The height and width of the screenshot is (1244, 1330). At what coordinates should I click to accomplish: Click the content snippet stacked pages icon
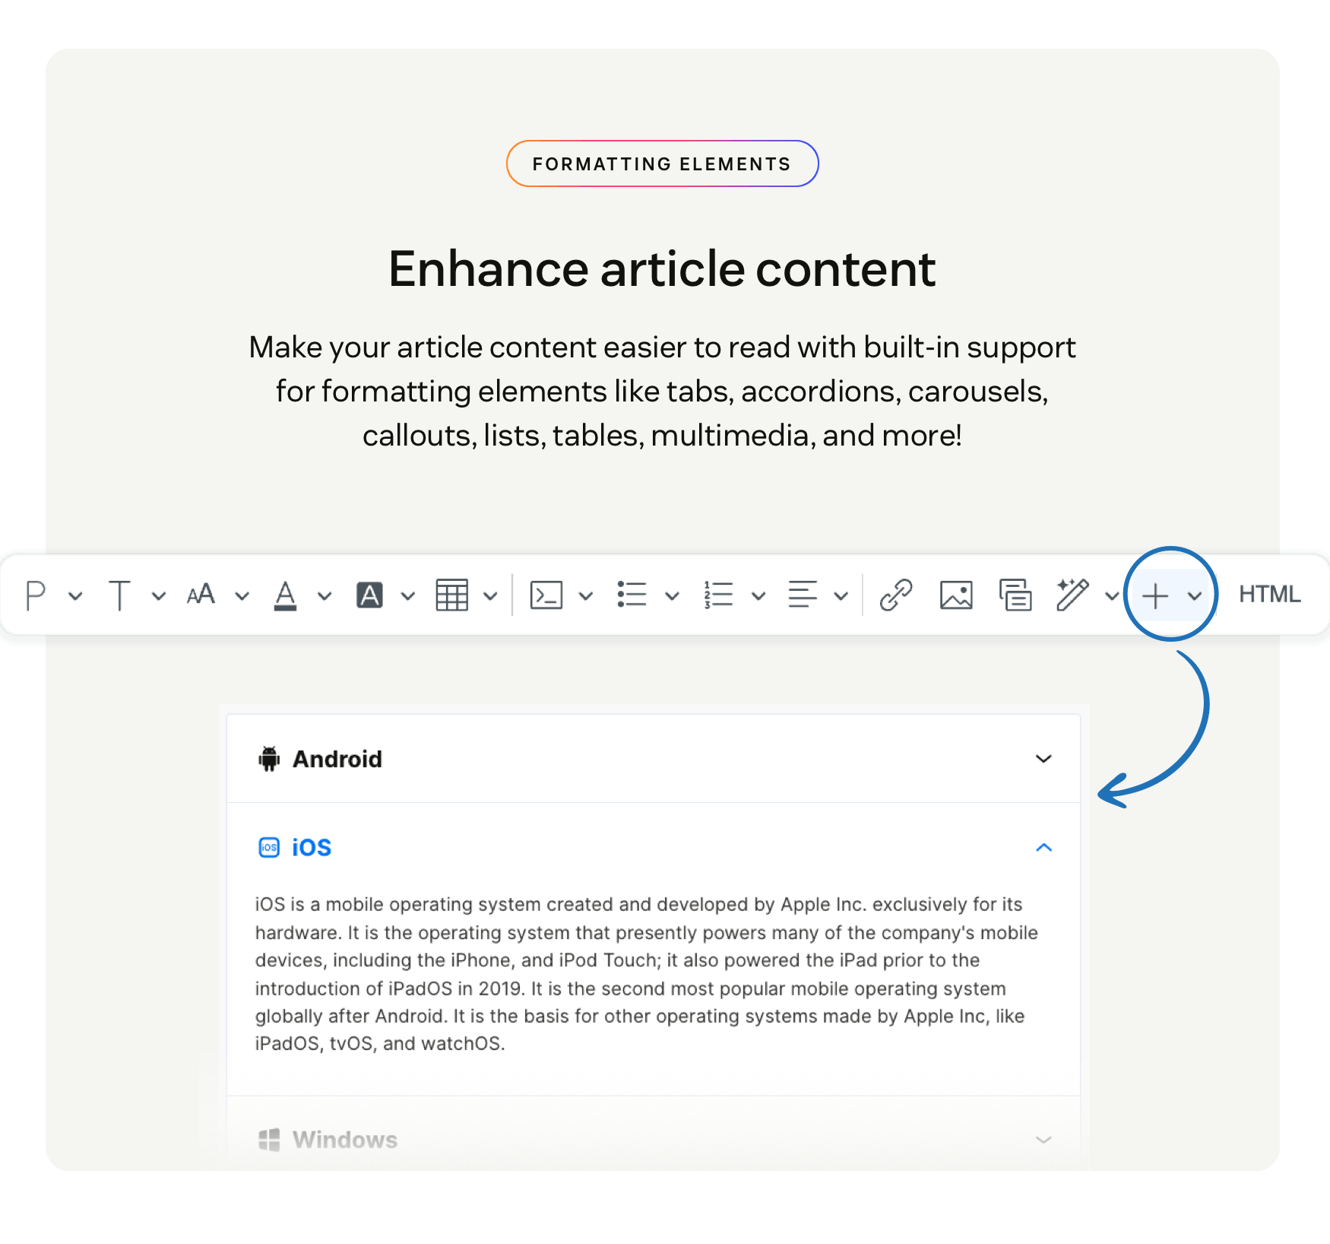[x=1015, y=595]
